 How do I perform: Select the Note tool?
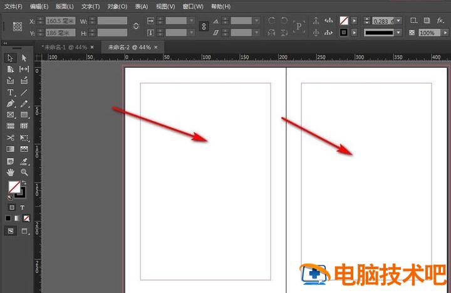coord(11,161)
